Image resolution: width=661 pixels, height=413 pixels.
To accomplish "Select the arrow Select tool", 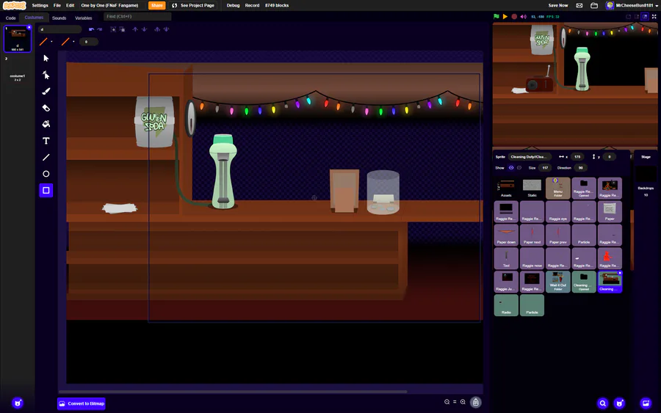I will pos(46,58).
